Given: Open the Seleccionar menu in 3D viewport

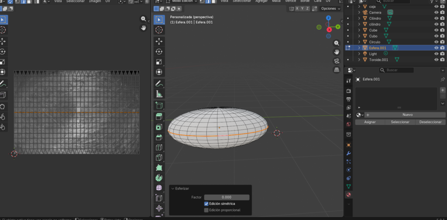Looking at the screenshot, I should (241, 1).
